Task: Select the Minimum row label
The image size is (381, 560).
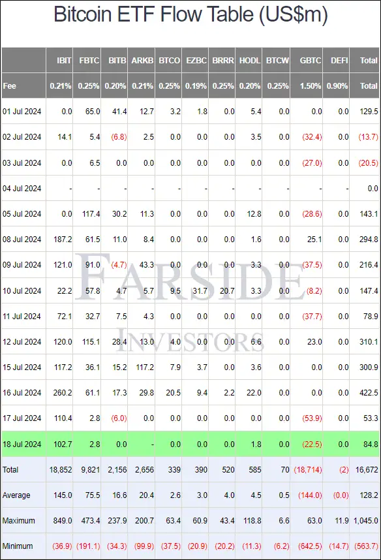Action: click(18, 546)
